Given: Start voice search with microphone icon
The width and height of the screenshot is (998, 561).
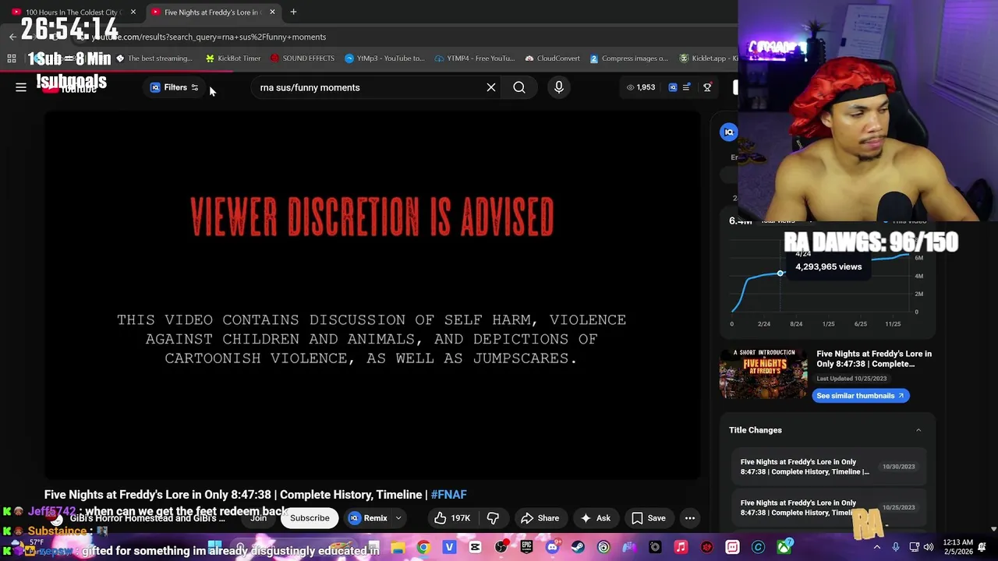Looking at the screenshot, I should pos(559,87).
